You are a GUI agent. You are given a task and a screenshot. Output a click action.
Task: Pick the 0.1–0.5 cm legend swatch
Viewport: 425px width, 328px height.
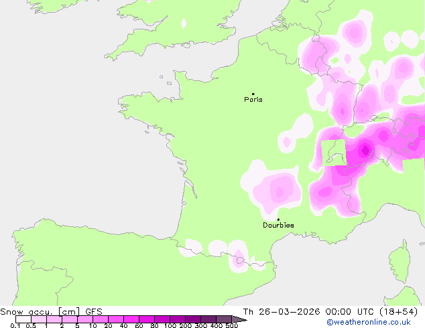23,319
